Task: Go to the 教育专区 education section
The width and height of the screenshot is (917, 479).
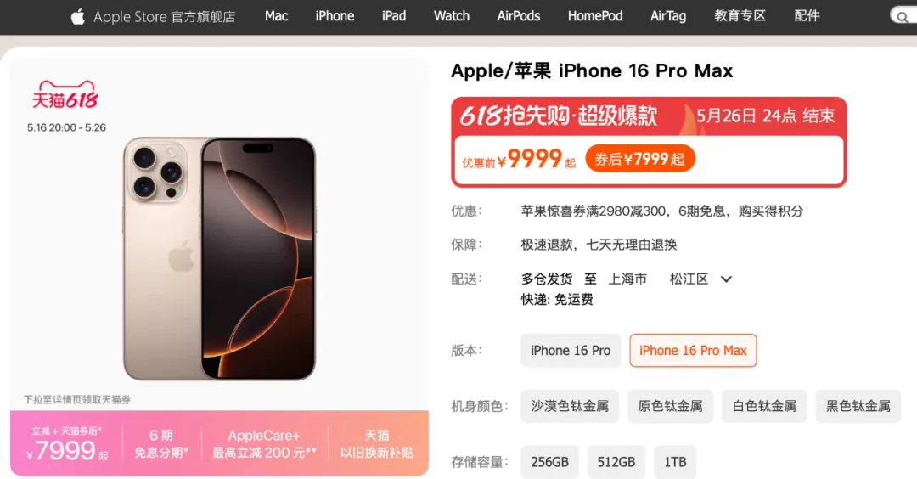Action: pyautogui.click(x=740, y=16)
